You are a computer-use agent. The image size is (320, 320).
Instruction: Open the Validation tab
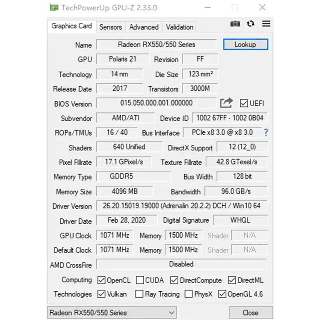[x=180, y=27]
